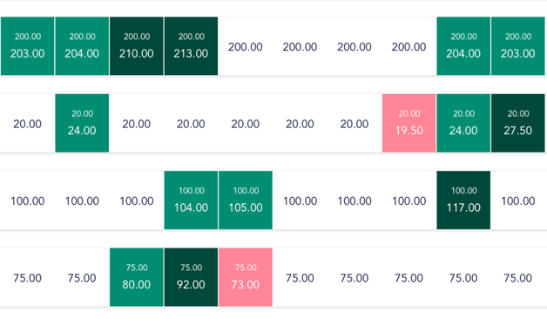Image resolution: width=547 pixels, height=319 pixels.
Task: Click the first 203.00 cell in top row
Action: (28, 46)
